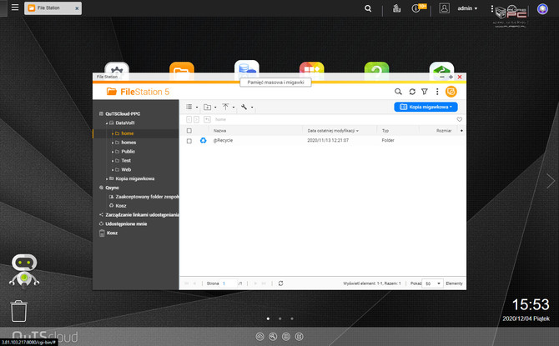Click the @Recycle folder recycle icon
Screen dimensions: 559x346
pyautogui.click(x=203, y=140)
